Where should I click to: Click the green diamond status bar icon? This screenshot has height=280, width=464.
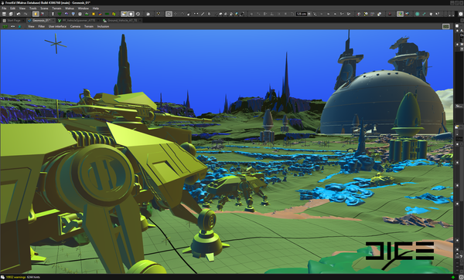point(452,277)
